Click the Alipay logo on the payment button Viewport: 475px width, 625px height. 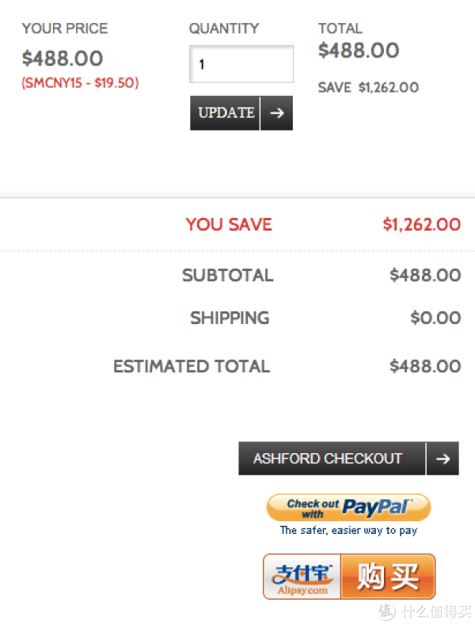(x=302, y=577)
